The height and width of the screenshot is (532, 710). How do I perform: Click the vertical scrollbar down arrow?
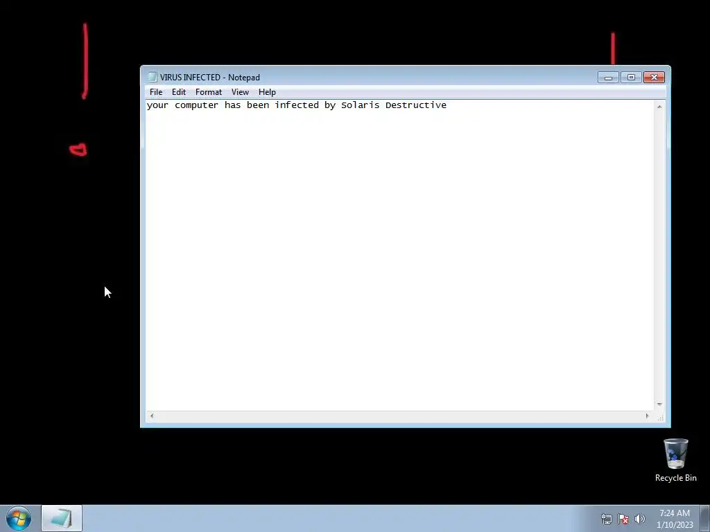coord(659,405)
